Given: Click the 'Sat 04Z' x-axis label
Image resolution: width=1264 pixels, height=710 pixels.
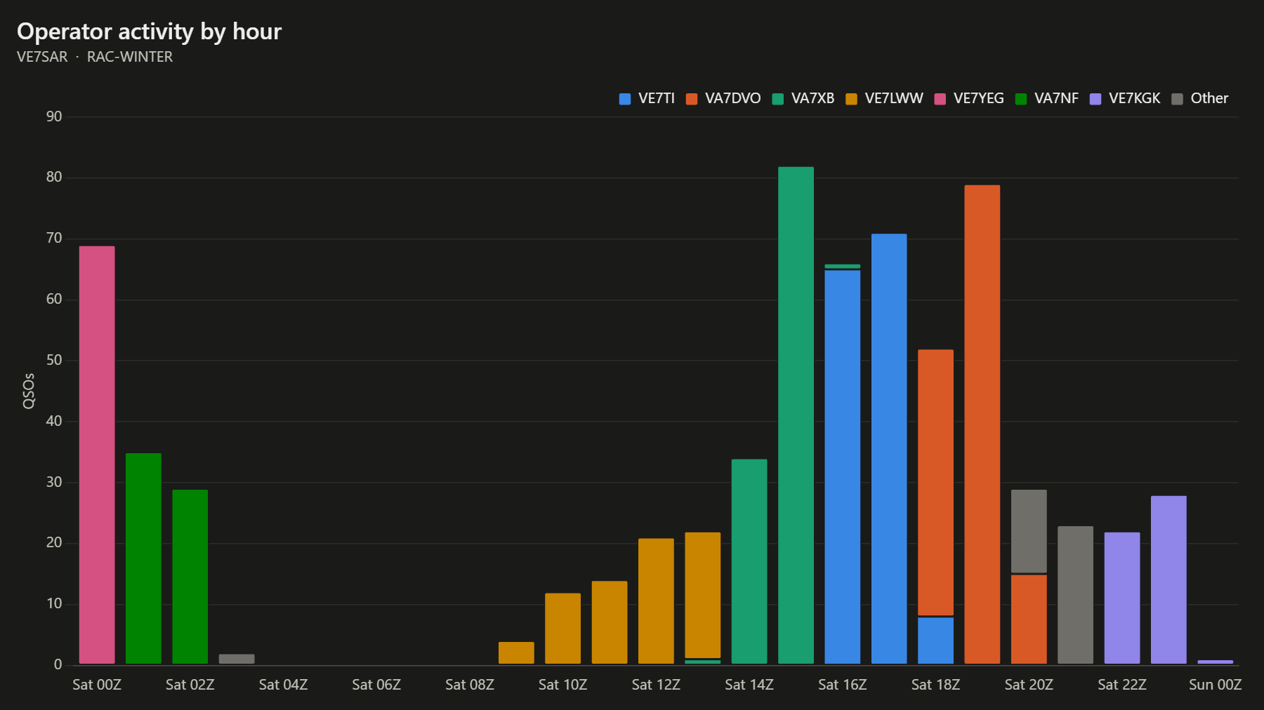Looking at the screenshot, I should click(x=283, y=685).
